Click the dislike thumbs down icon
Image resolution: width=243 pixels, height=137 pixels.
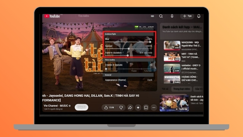coord(121,107)
